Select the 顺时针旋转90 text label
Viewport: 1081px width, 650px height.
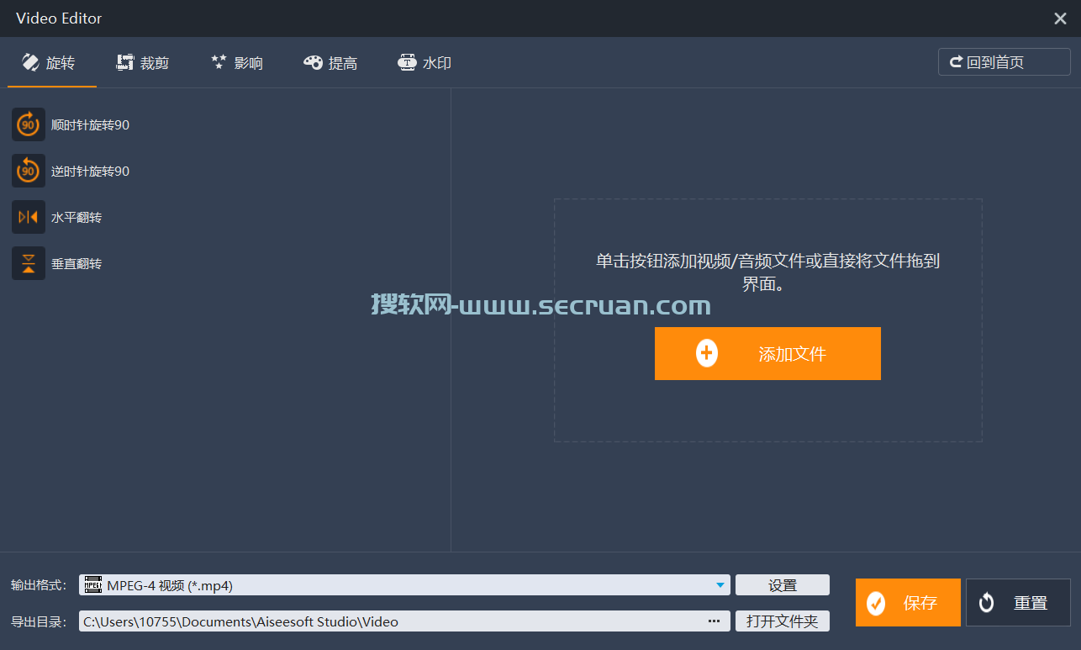[x=90, y=125]
